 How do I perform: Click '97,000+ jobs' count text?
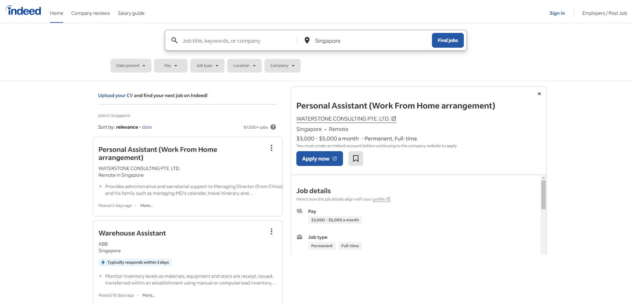[256, 127]
